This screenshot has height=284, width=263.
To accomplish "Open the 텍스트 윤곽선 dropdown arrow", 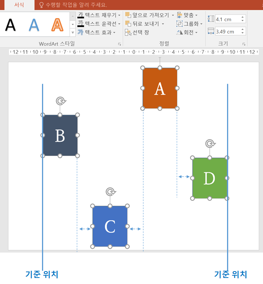I will click(119, 24).
